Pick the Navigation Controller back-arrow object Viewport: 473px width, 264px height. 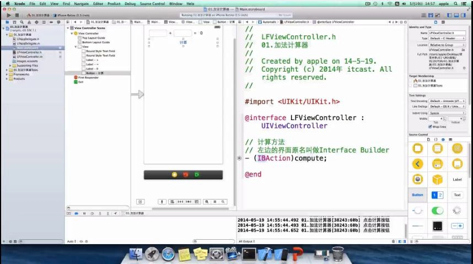417,164
